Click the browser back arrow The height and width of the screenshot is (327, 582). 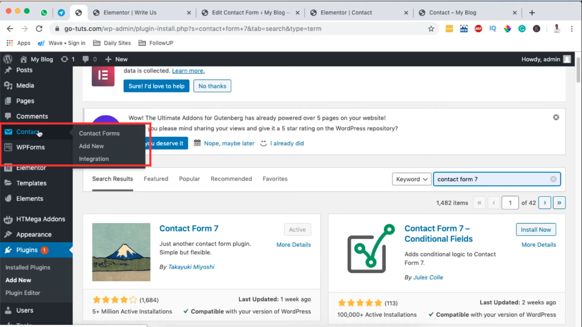click(x=10, y=29)
